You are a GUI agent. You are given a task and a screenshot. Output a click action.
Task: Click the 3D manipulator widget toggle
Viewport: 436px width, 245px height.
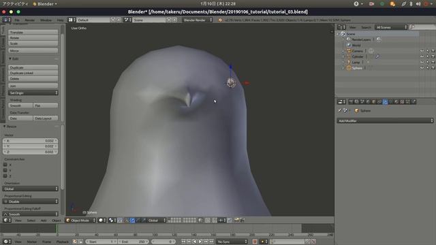click(x=127, y=220)
